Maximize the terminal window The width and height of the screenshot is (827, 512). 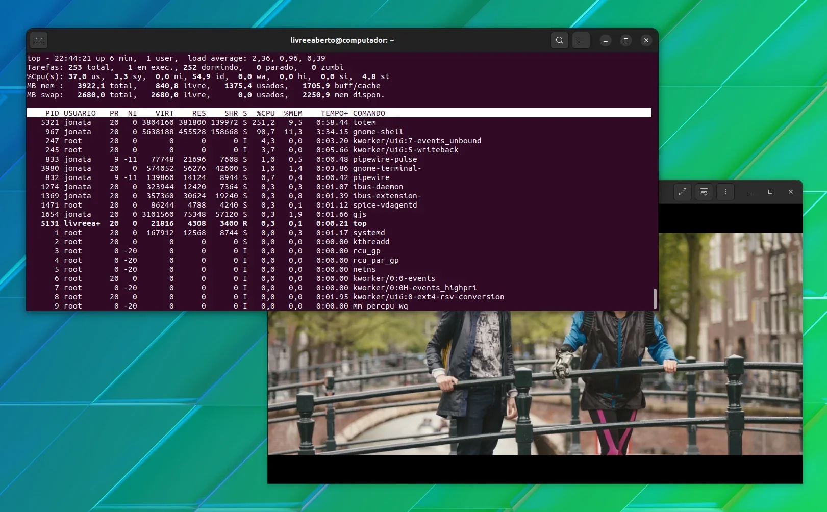point(626,40)
